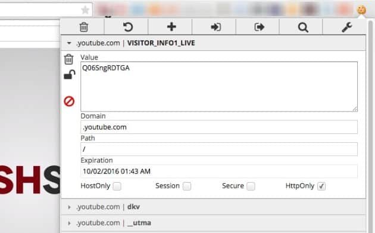Screen dimensions: 375x233
Task: Toggle the Session checkbox
Action: tap(187, 186)
